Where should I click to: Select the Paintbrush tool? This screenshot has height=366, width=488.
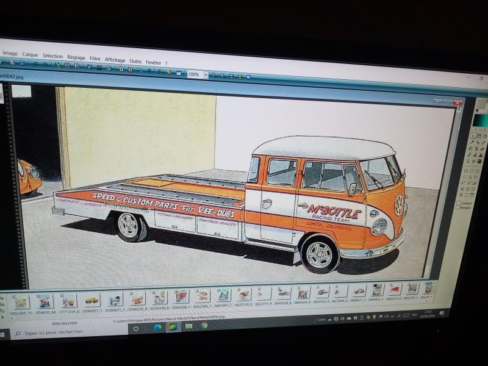[470, 155]
